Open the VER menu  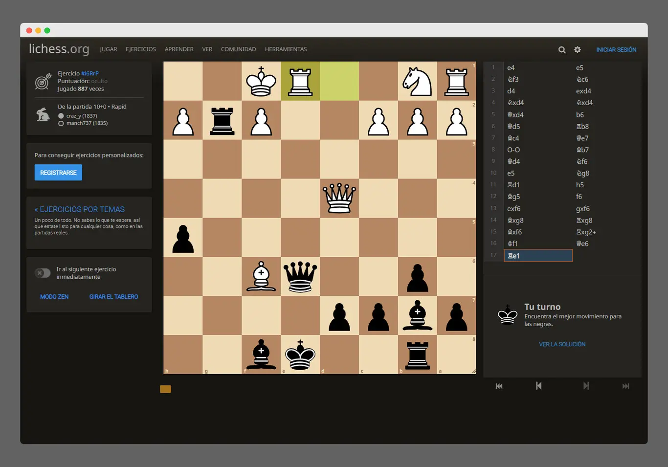(x=207, y=49)
